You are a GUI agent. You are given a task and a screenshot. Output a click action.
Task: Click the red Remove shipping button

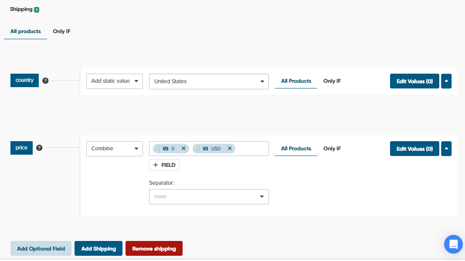(x=154, y=248)
